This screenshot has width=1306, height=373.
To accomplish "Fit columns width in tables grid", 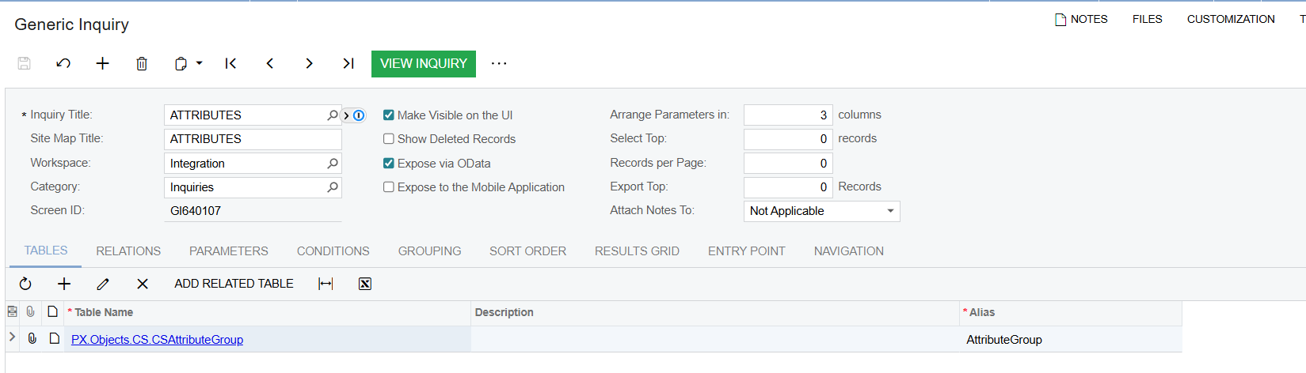I will 326,284.
